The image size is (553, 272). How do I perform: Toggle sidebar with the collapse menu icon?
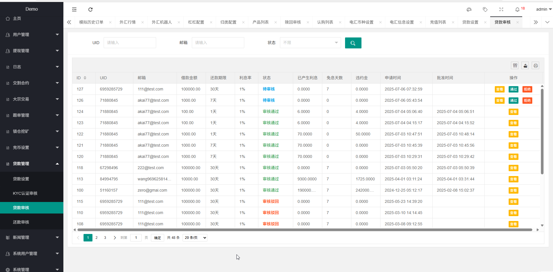coord(74,10)
